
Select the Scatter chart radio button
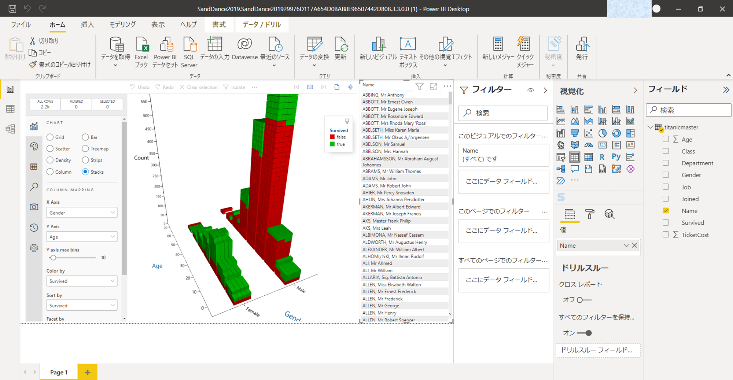coord(50,148)
